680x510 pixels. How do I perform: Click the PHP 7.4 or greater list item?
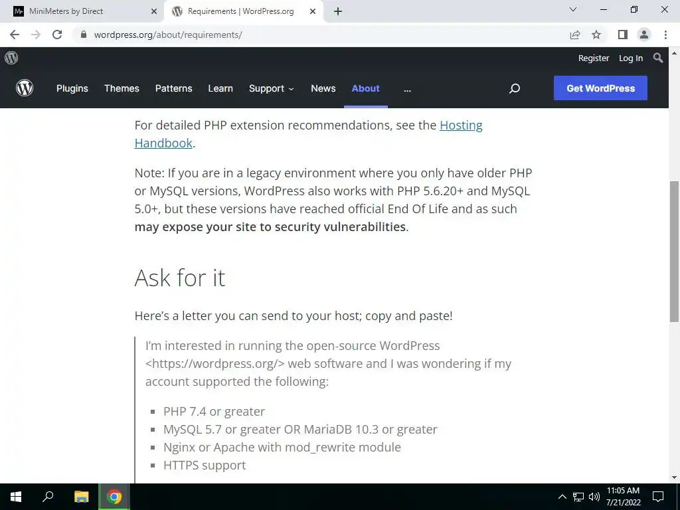coord(214,411)
